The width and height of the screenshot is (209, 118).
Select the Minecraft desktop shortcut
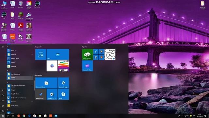tap(21, 15)
